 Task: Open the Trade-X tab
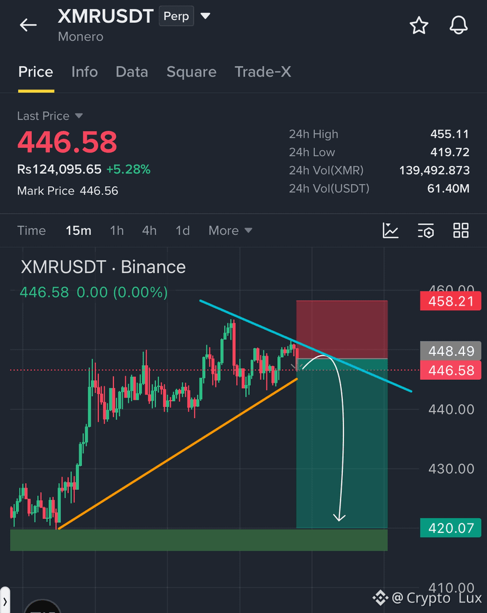click(263, 72)
